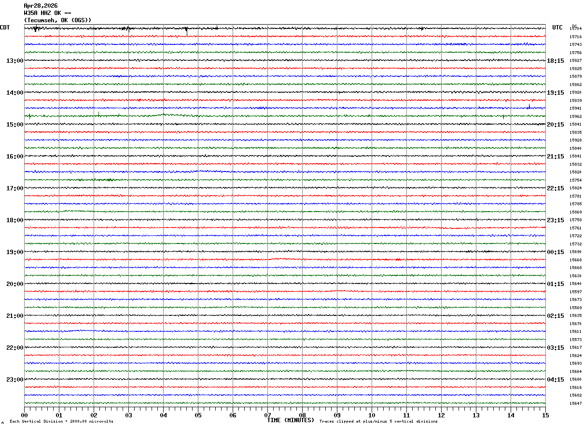Click minute 05 on the time axis

[x=198, y=415]
